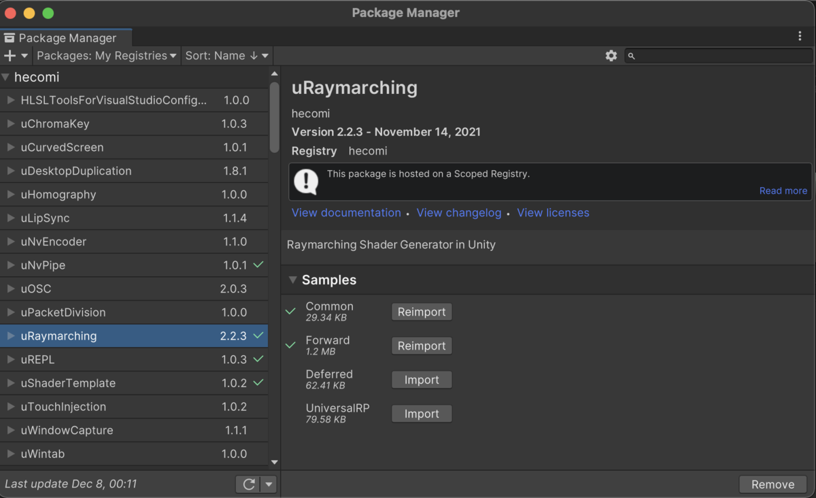The height and width of the screenshot is (498, 816).
Task: Select the uHomography package
Action: [134, 195]
